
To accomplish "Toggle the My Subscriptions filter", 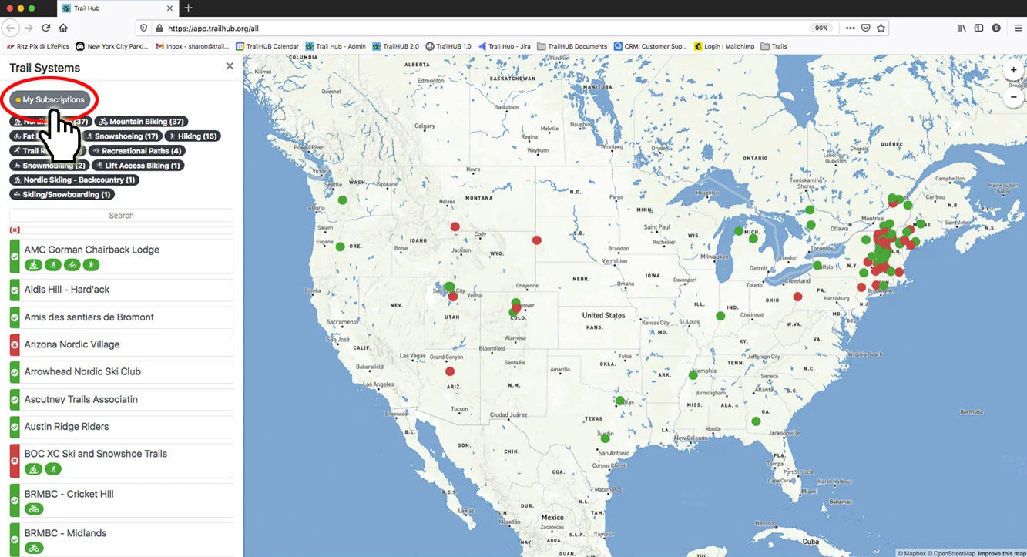I will pyautogui.click(x=50, y=100).
